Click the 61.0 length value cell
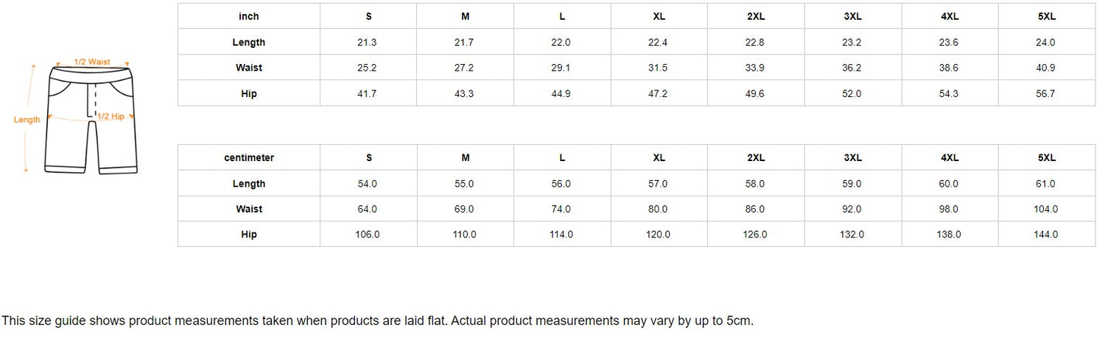1105x339 pixels. [1046, 184]
